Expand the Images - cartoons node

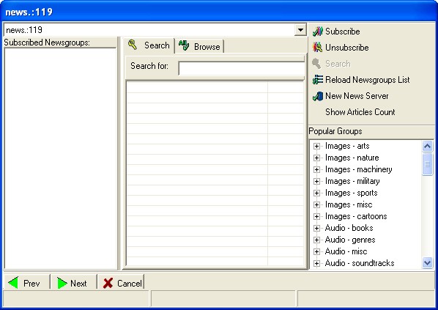click(x=316, y=216)
